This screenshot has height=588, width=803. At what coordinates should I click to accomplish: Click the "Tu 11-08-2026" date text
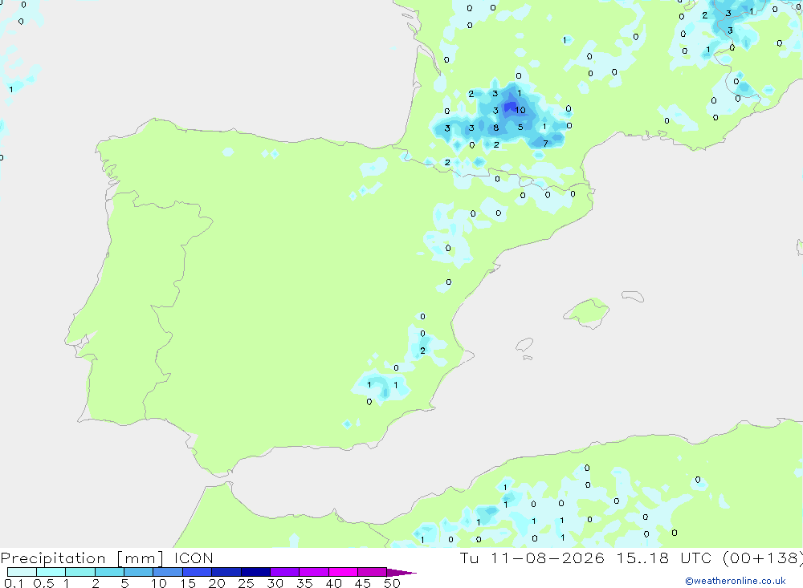pyautogui.click(x=532, y=558)
